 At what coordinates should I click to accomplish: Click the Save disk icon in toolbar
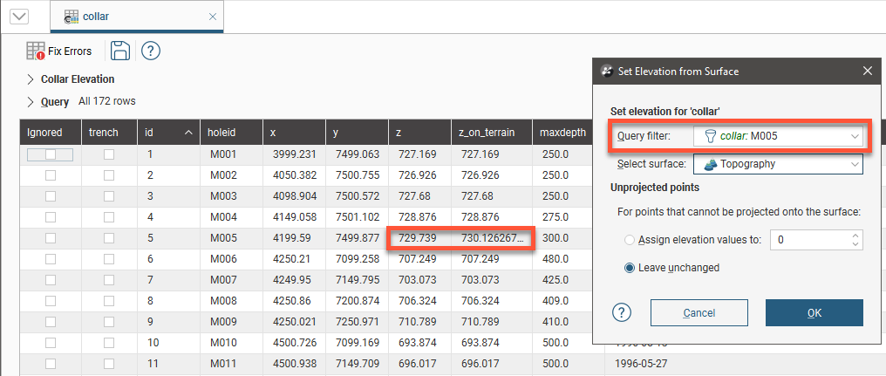click(120, 51)
